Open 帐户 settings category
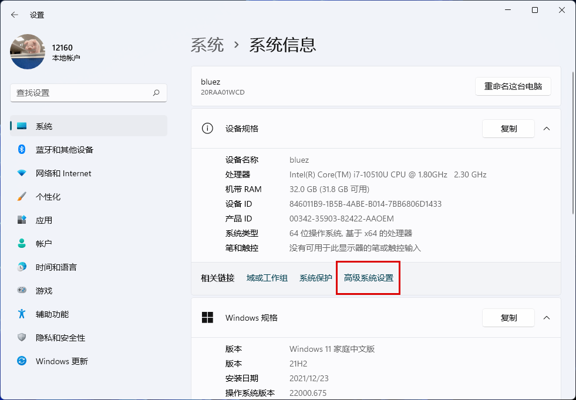Image resolution: width=576 pixels, height=400 pixels. click(x=89, y=243)
